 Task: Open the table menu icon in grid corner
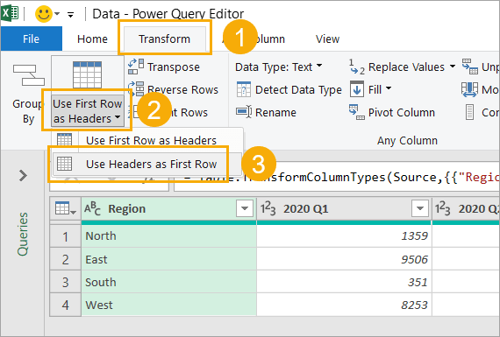[x=66, y=208]
